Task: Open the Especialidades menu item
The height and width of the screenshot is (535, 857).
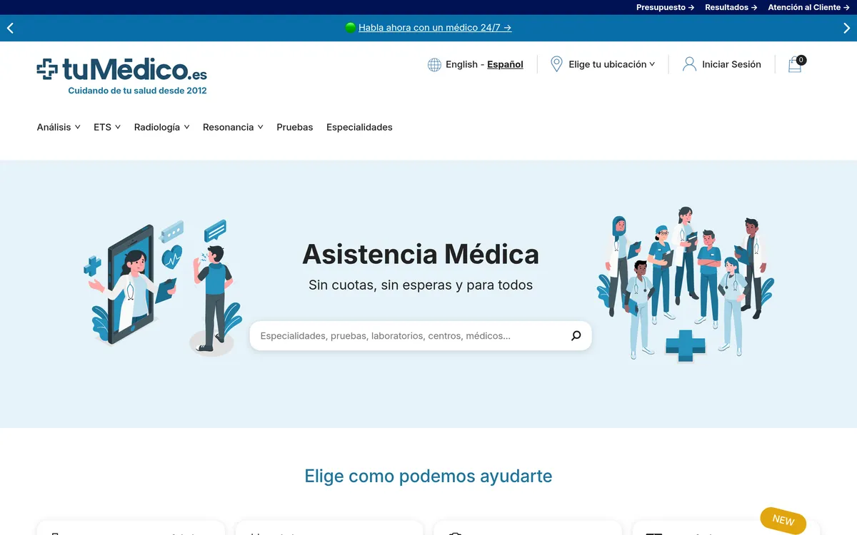Action: (x=359, y=126)
